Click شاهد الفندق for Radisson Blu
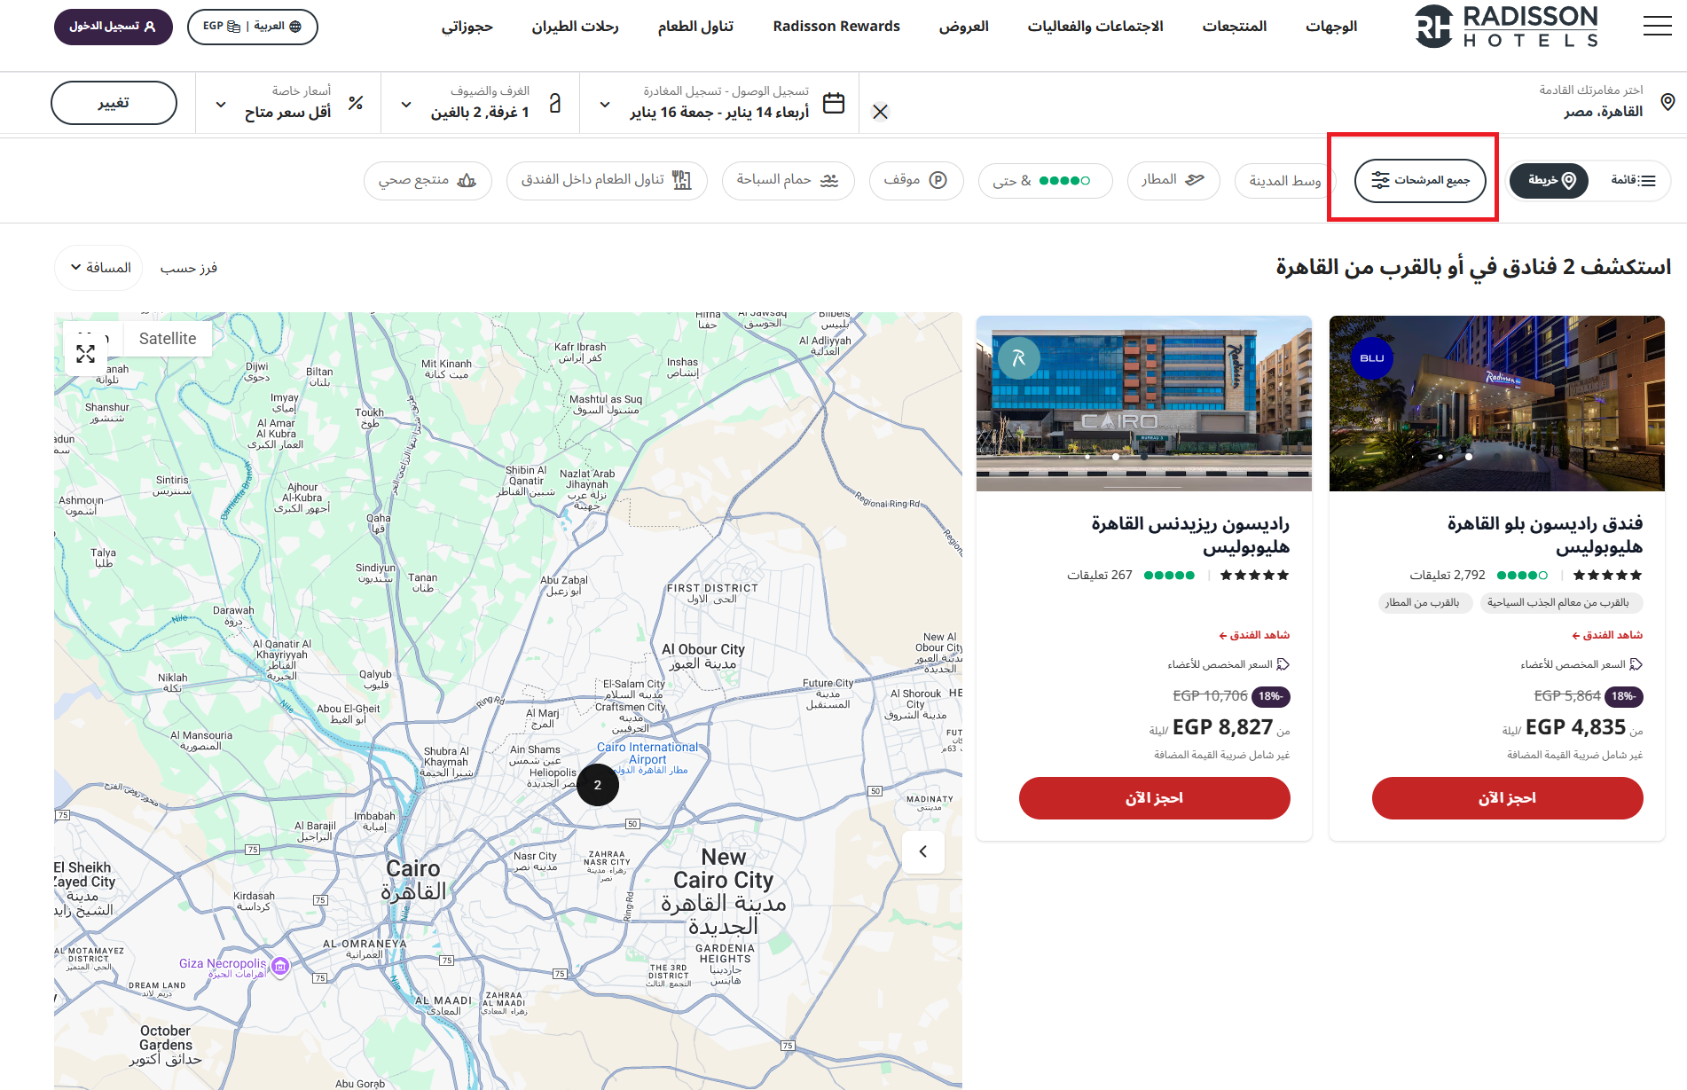The width and height of the screenshot is (1687, 1090). 1607,635
